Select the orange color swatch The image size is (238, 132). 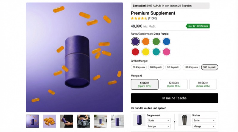(146, 41)
